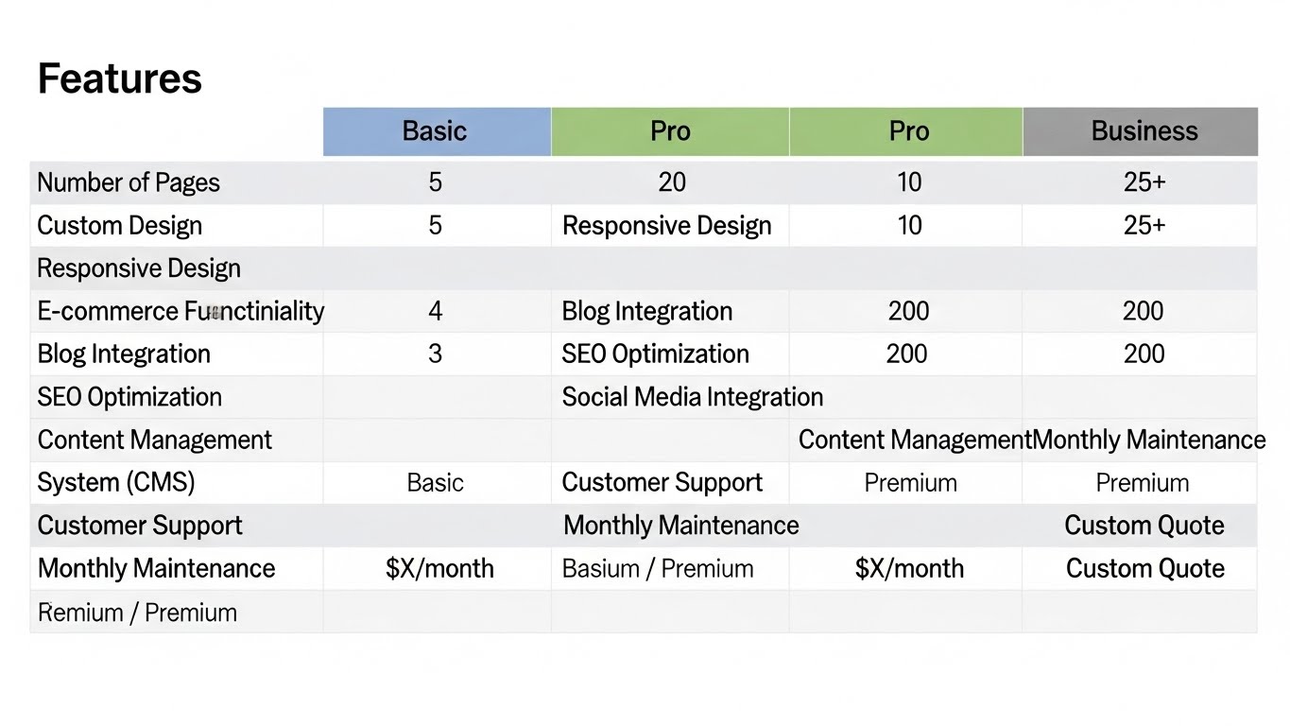Select the $X/month cell under Basic column
Screen dimensions: 1290x726
click(x=439, y=569)
